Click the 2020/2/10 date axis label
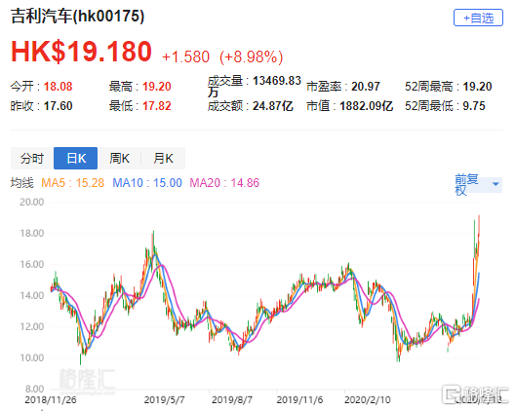The height and width of the screenshot is (411, 515). (368, 400)
